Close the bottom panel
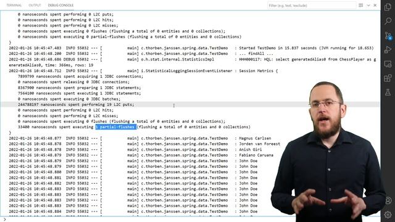Viewport: 395px width, 222px height. 375,6
